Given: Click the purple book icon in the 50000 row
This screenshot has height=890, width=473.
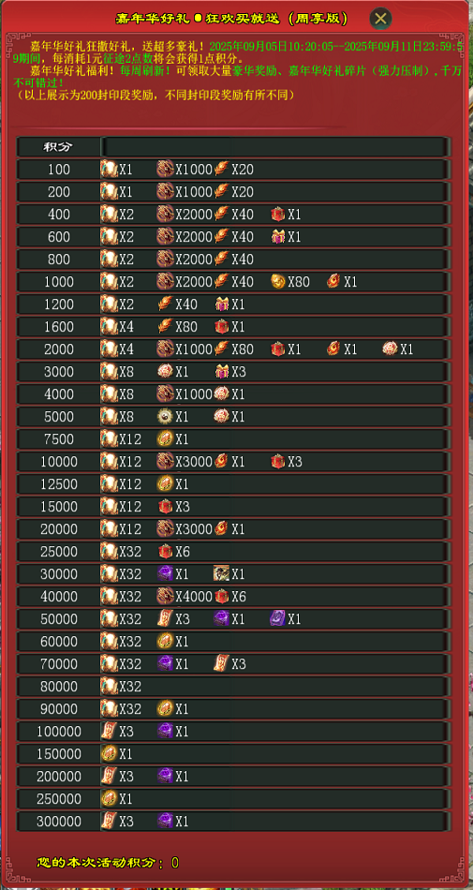Looking at the screenshot, I should click(277, 618).
